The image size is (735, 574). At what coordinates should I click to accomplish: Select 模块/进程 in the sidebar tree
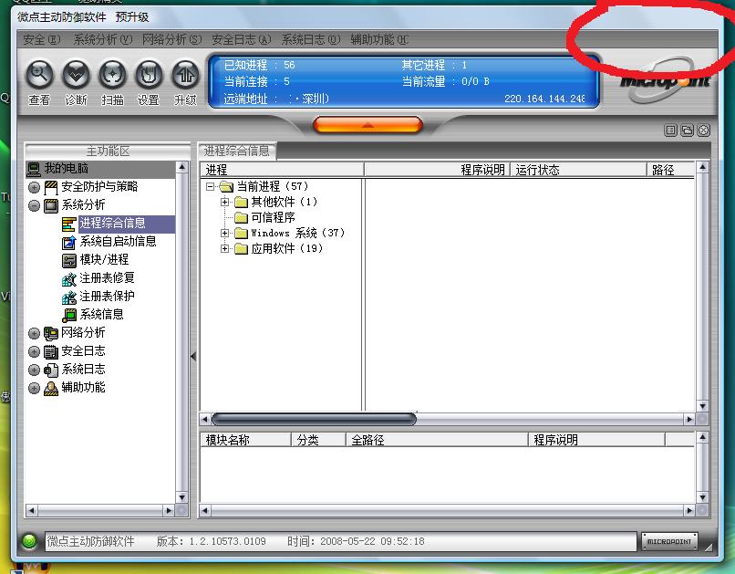(x=104, y=260)
